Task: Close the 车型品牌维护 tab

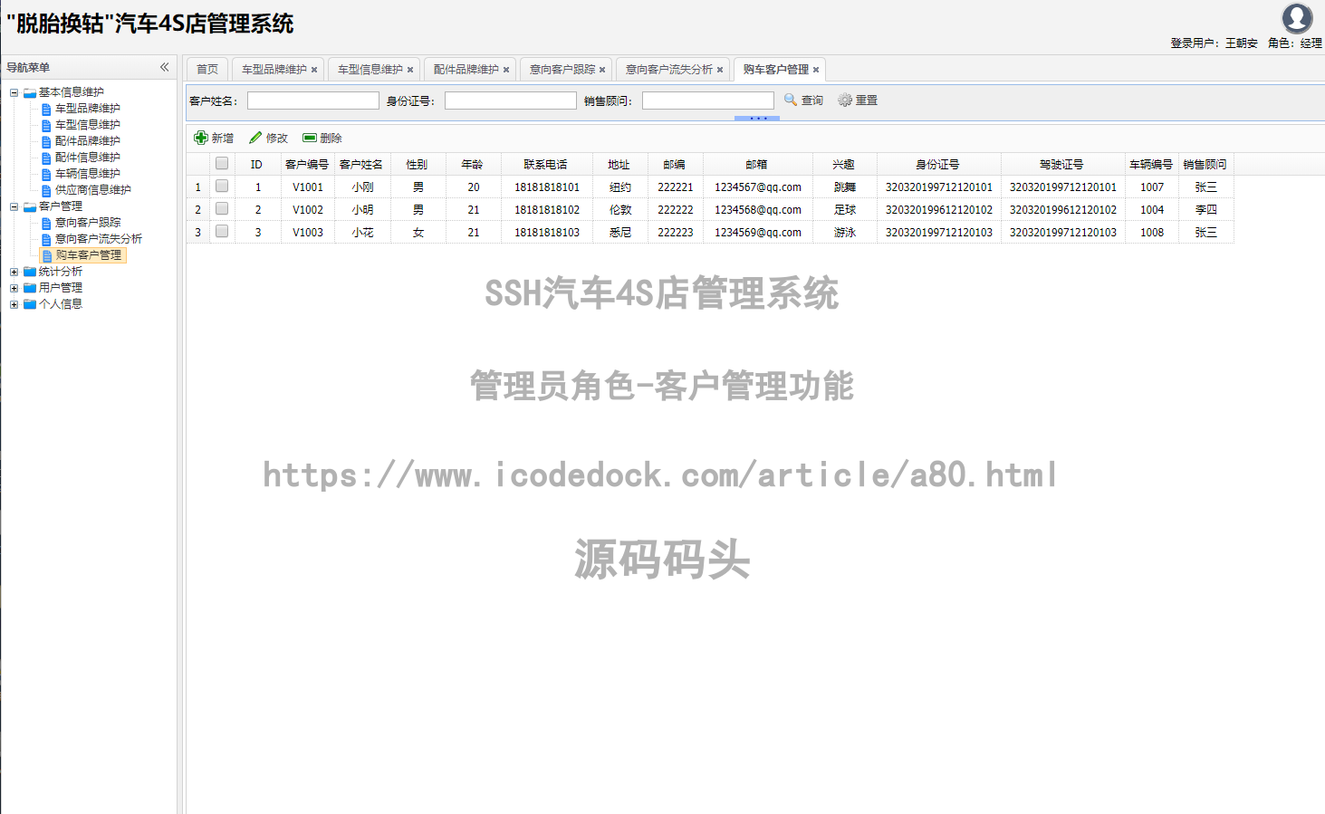Action: (x=314, y=70)
